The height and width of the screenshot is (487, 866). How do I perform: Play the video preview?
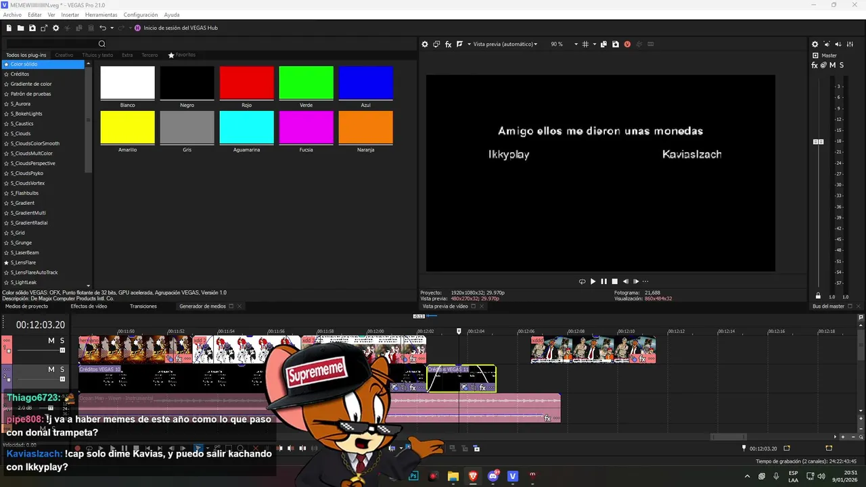[593, 281]
